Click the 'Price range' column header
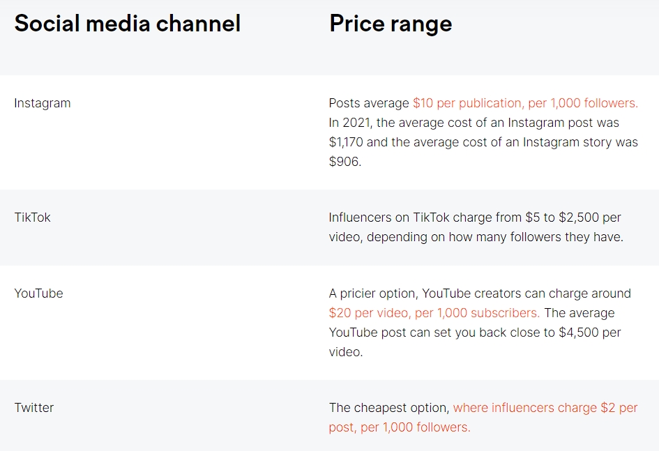This screenshot has height=451, width=659. point(391,23)
